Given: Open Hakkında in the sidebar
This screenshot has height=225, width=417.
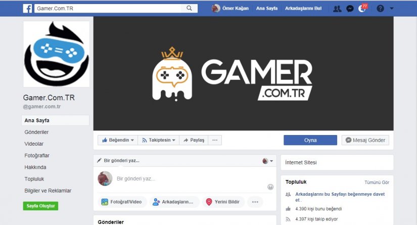Looking at the screenshot, I should (35, 167).
